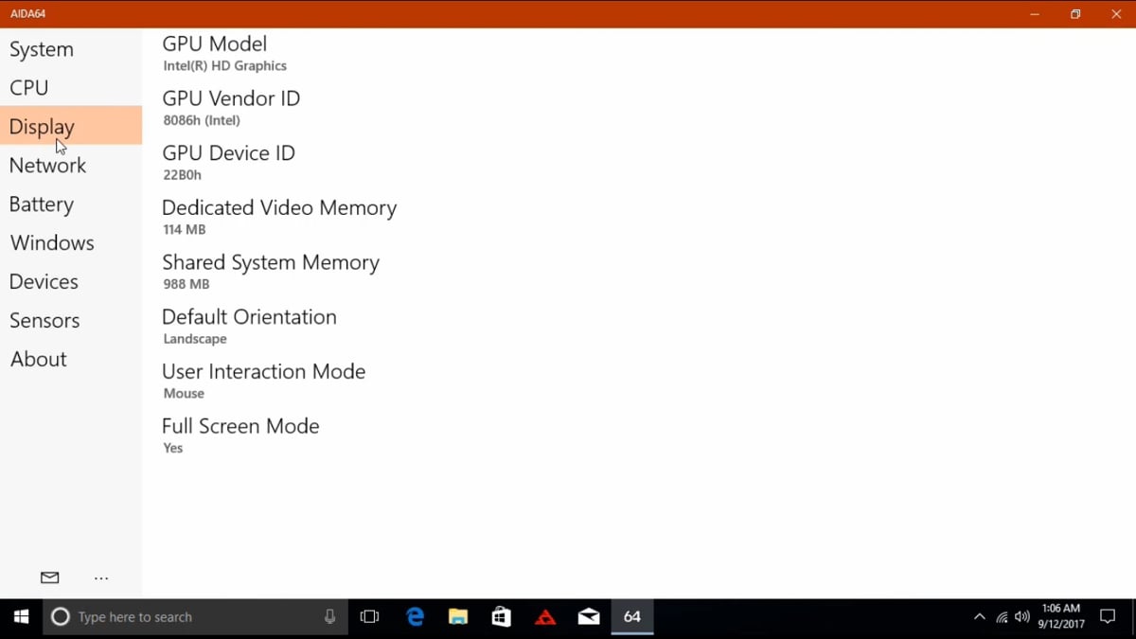Click the volume speaker tray icon
Screen dimensions: 1136x639
(1022, 617)
